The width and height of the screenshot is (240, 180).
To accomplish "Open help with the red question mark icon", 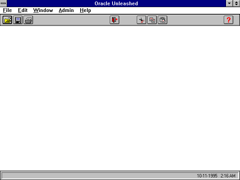I will [228, 20].
